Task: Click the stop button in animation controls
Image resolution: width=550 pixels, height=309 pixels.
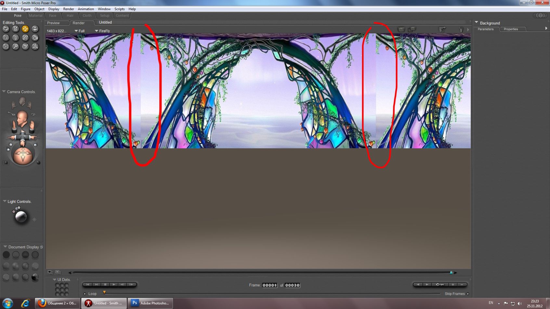Action: point(105,285)
